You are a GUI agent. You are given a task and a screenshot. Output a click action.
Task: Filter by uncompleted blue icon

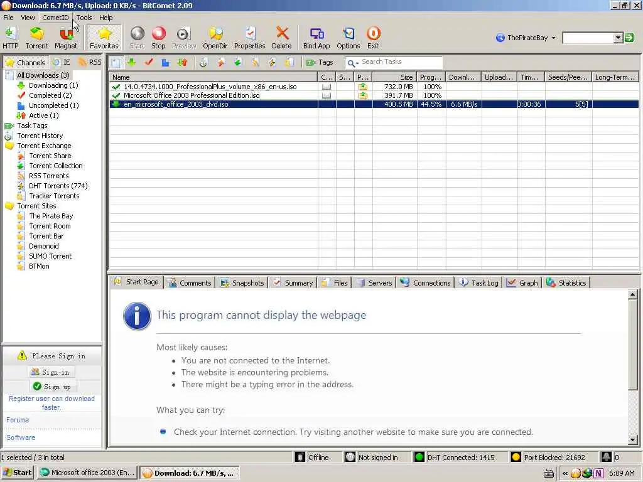click(165, 62)
